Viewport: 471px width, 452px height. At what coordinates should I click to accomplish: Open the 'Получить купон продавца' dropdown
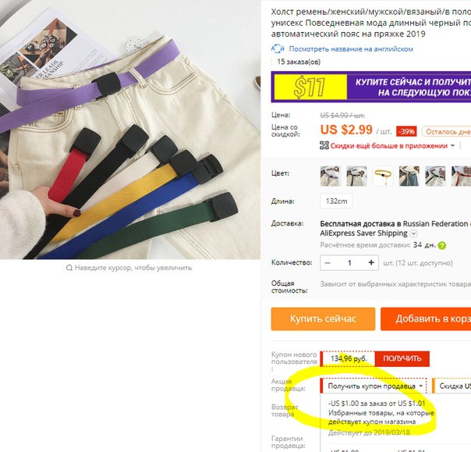374,386
